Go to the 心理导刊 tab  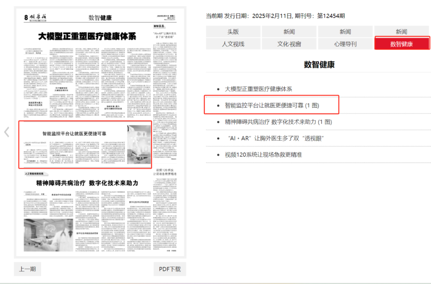click(x=345, y=44)
